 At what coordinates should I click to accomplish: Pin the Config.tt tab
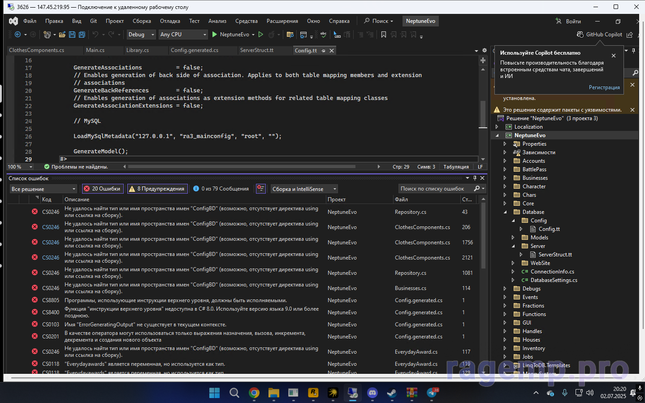click(323, 51)
